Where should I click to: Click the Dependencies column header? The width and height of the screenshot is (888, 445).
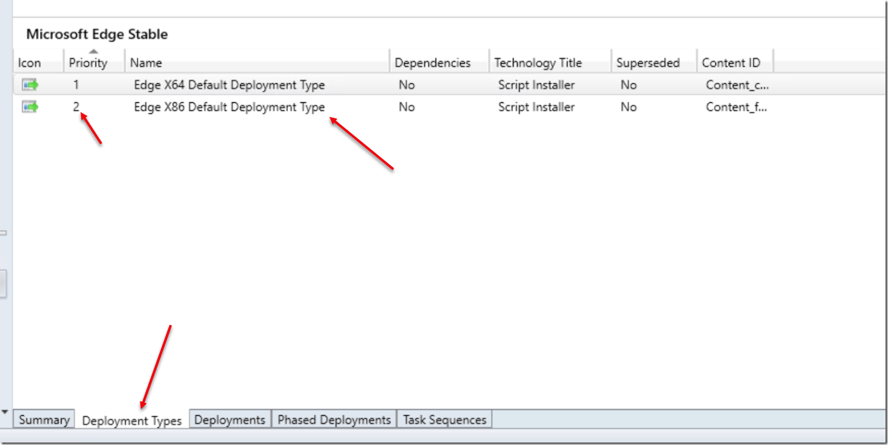tap(432, 63)
